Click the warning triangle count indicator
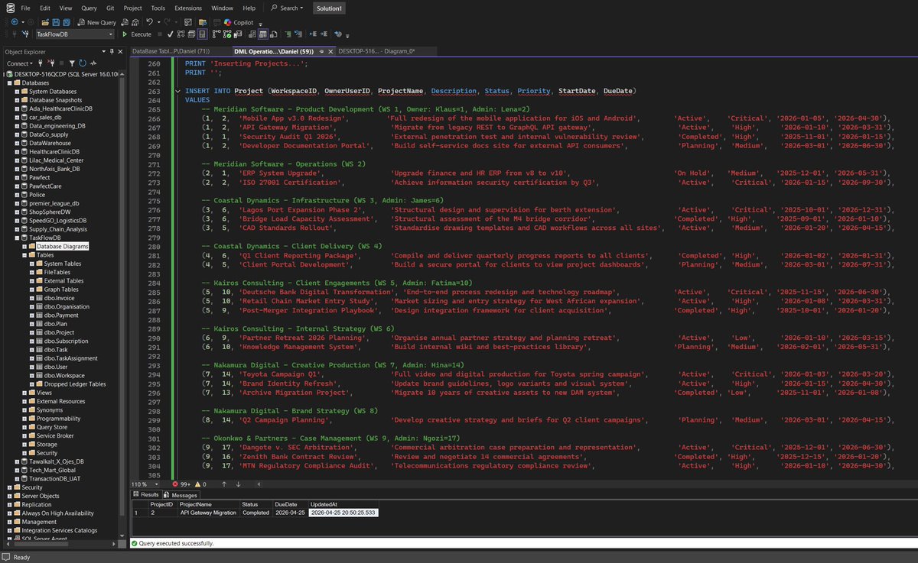Viewport: 918px width, 563px height. 201,484
